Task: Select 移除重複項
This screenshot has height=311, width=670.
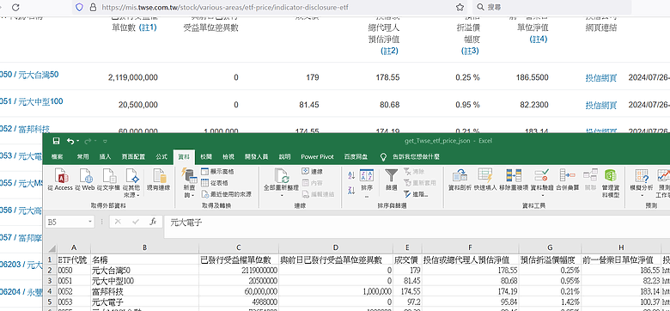Action: pos(514,180)
